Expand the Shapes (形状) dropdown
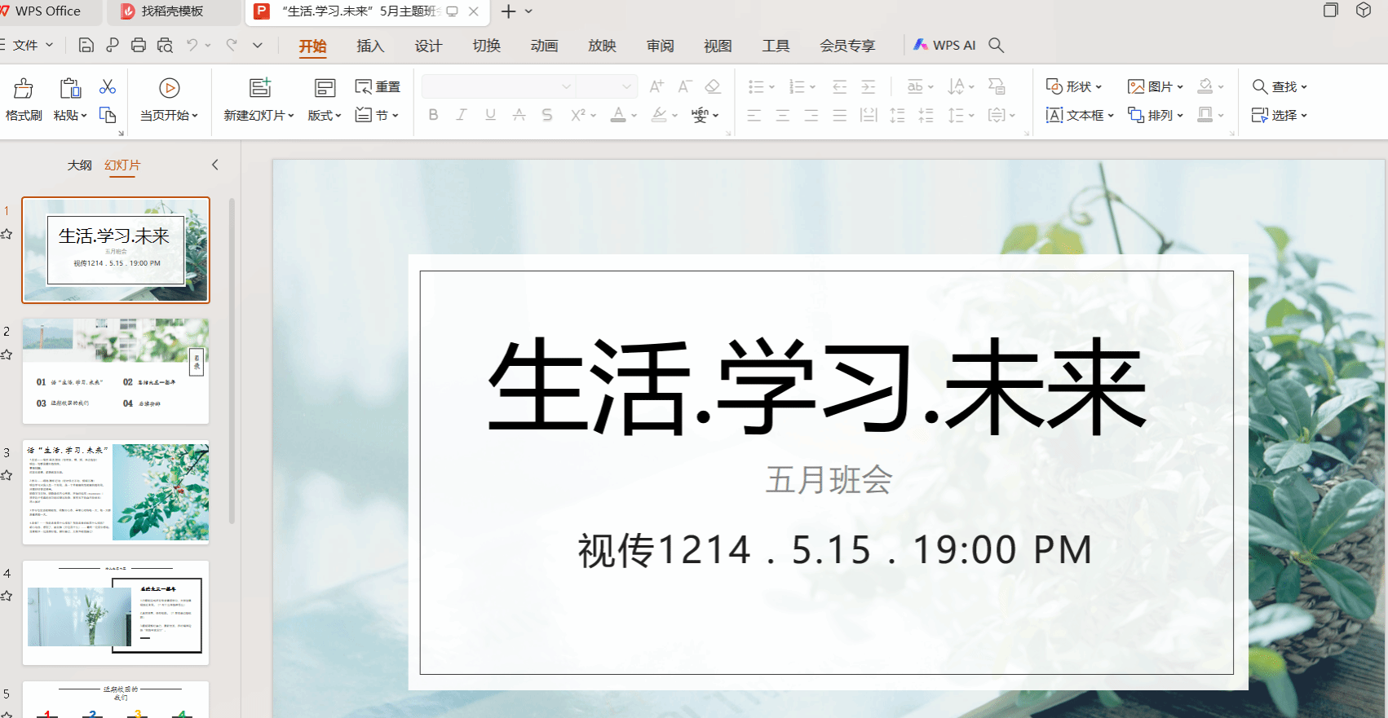This screenshot has height=718, width=1388. [x=1075, y=87]
